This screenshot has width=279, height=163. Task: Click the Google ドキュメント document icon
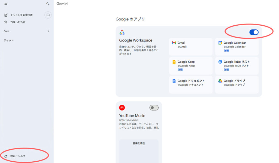(174, 81)
